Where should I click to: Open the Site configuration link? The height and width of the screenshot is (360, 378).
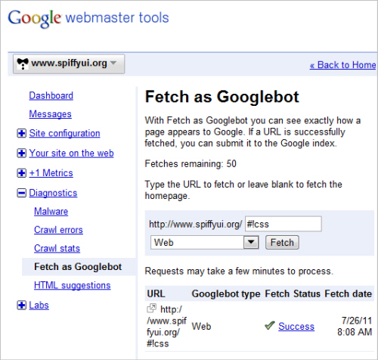(x=64, y=133)
